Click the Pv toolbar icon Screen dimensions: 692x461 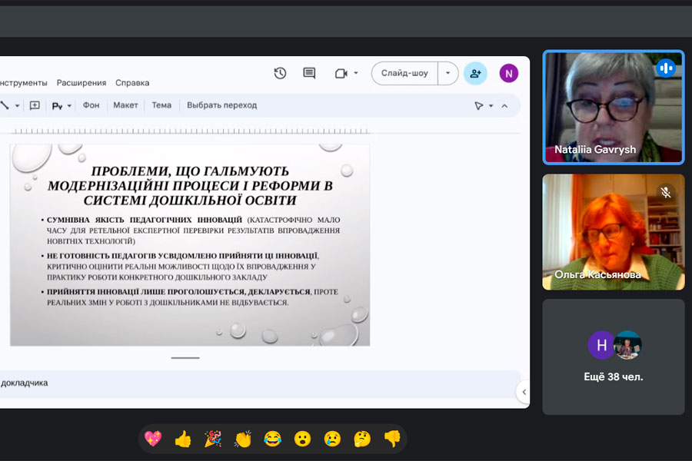click(57, 106)
